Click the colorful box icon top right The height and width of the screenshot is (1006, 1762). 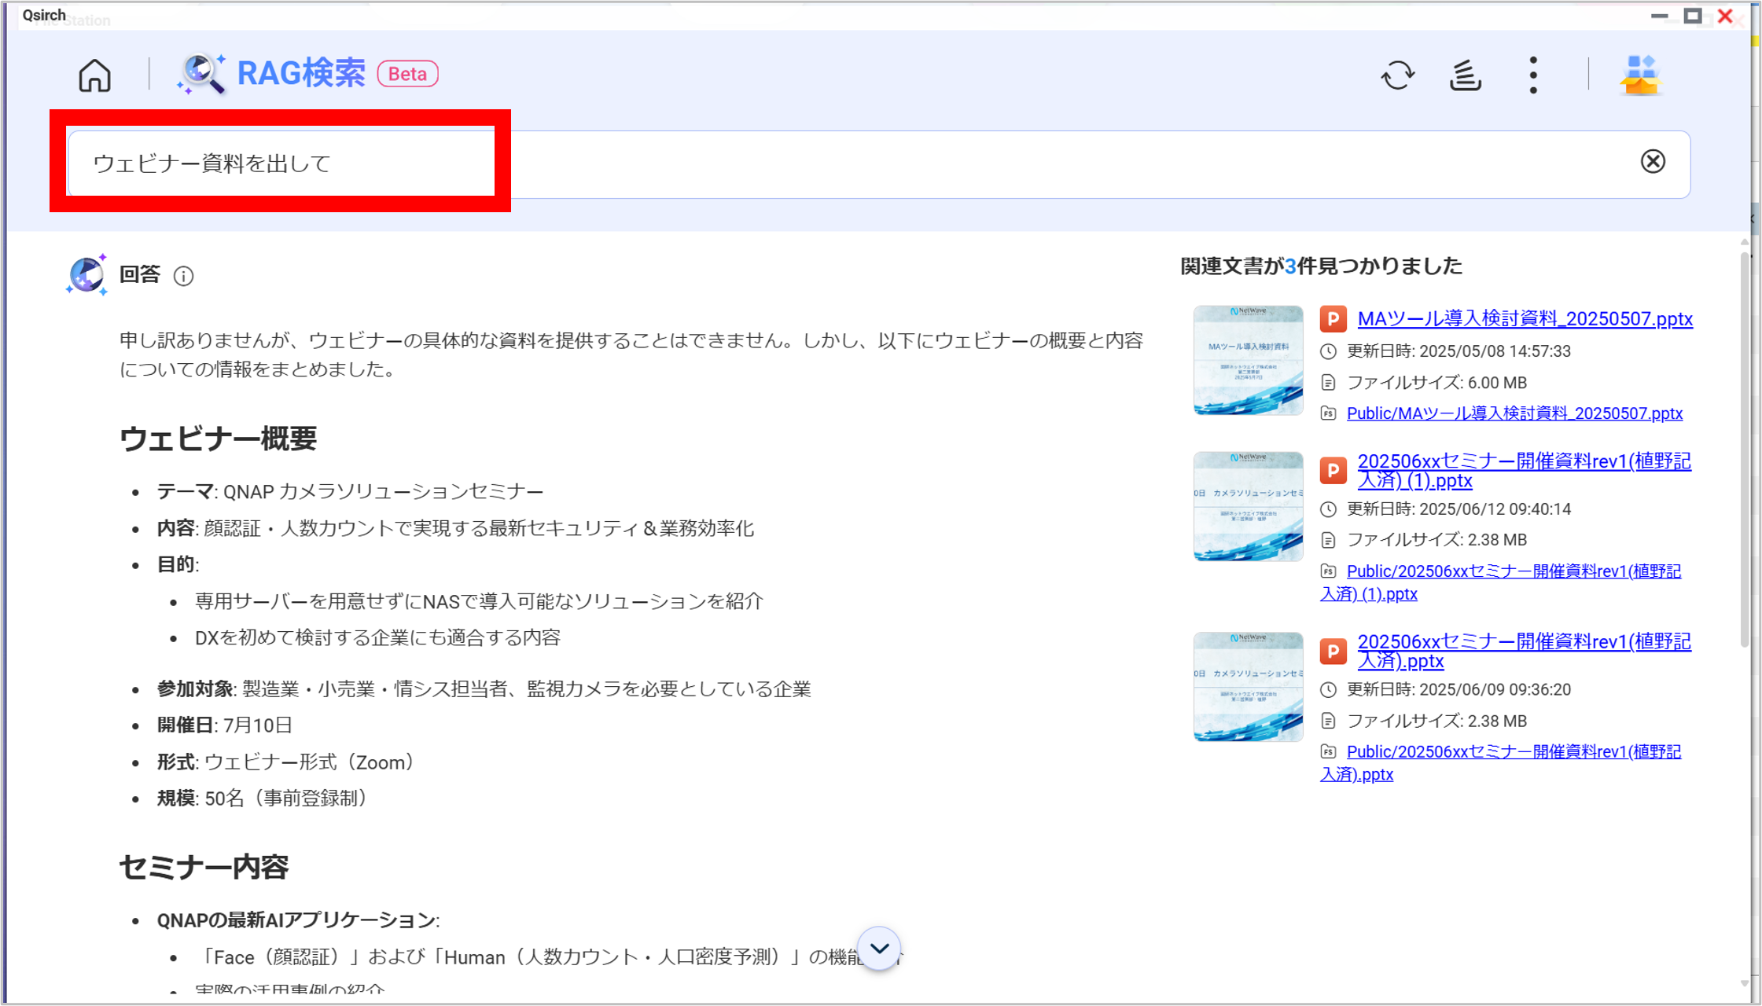tap(1640, 75)
